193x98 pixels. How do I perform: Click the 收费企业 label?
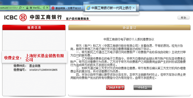point(13,58)
